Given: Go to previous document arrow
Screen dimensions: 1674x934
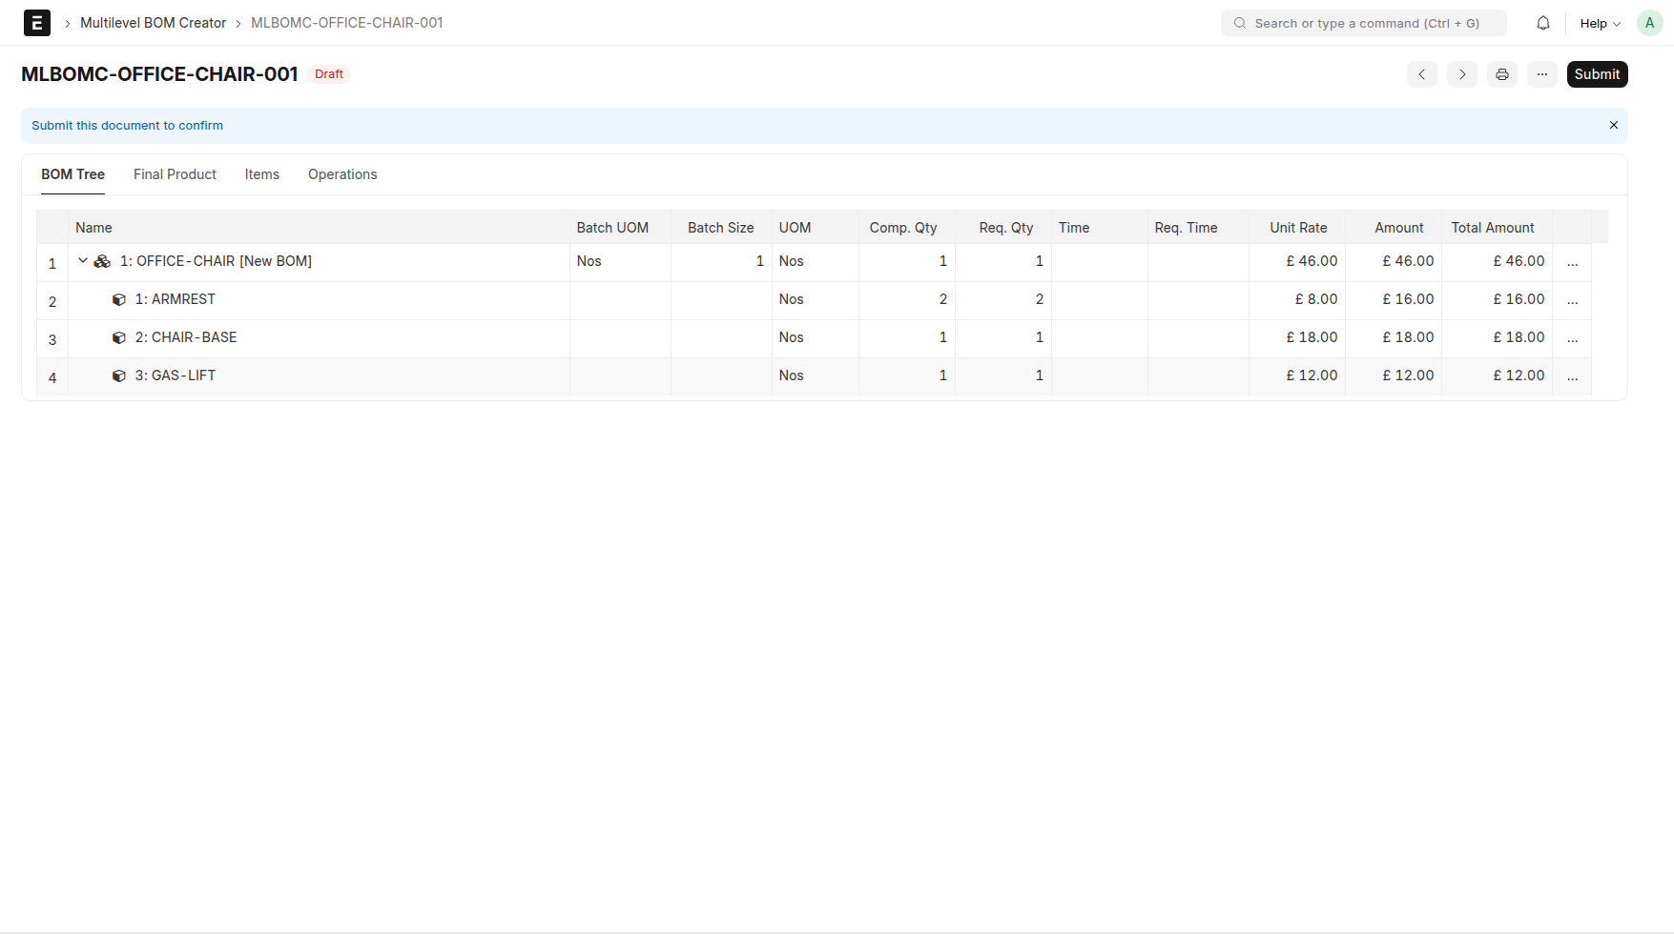Looking at the screenshot, I should tap(1421, 74).
